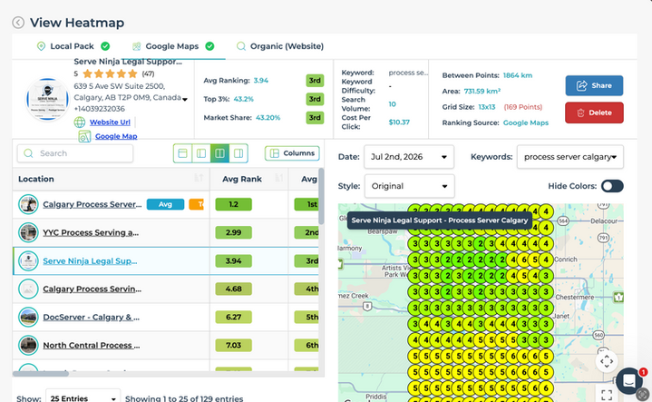Open the Columns selector button

pos(292,153)
